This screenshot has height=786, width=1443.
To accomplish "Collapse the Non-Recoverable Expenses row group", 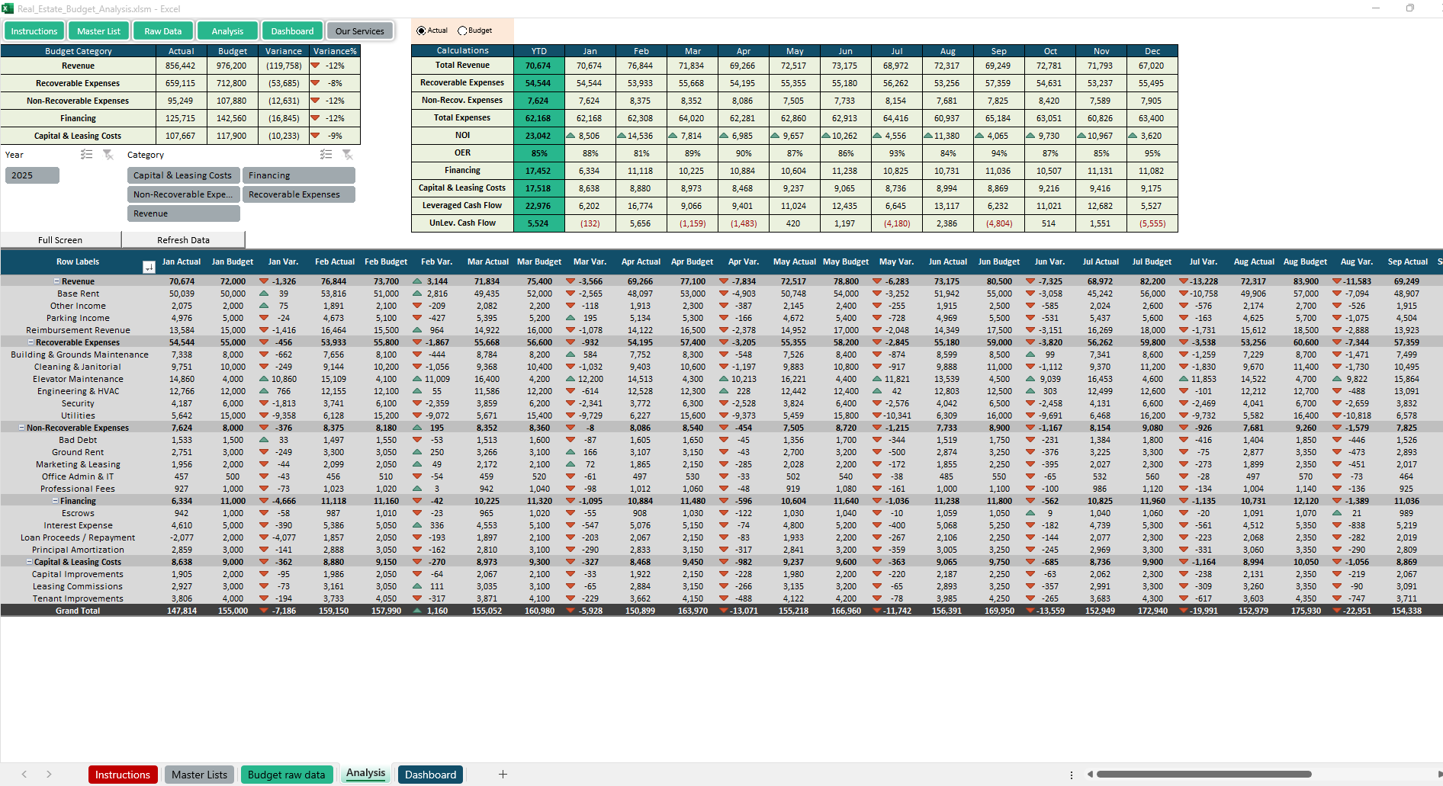I will coord(21,428).
